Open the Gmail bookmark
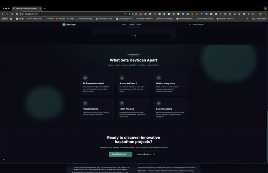Image resolution: width=268 pixels, height=173 pixels. [50, 19]
